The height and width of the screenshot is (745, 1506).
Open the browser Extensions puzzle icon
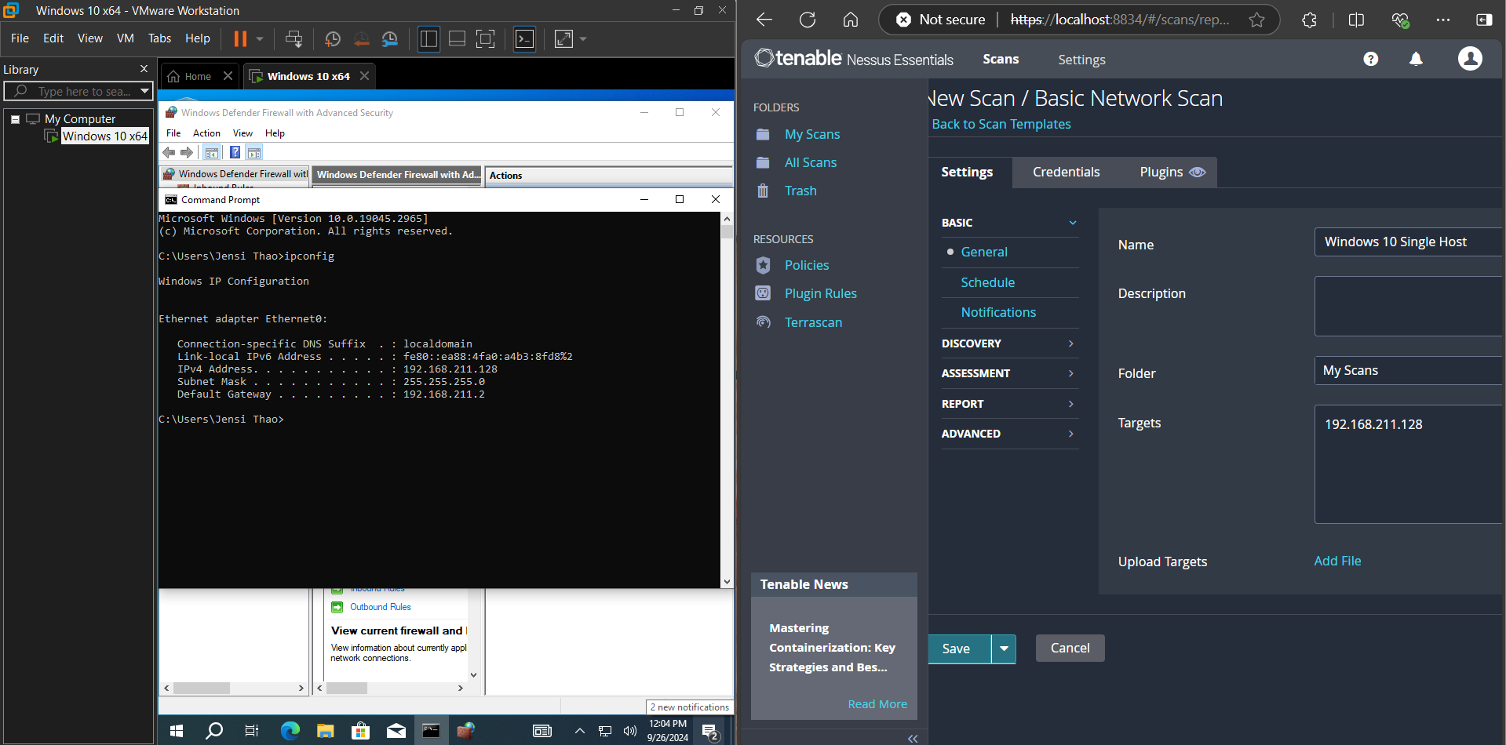(x=1308, y=20)
